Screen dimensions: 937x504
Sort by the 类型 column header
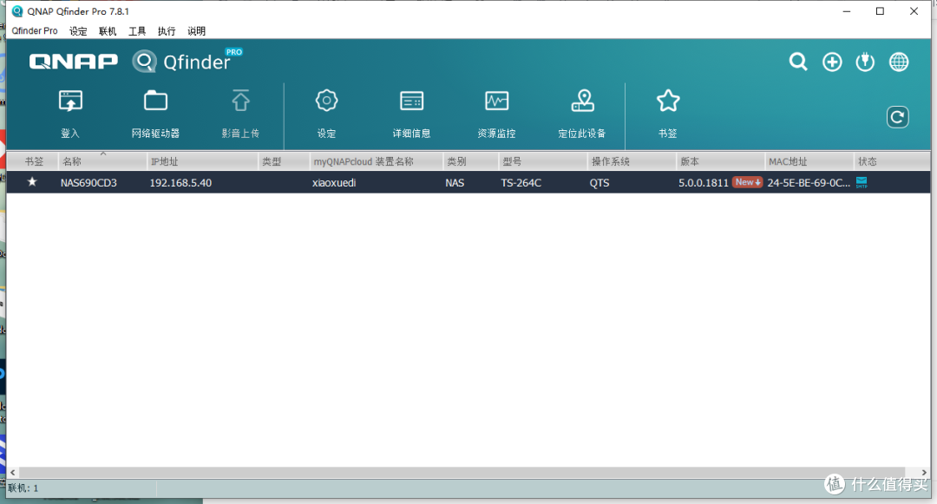tap(284, 161)
